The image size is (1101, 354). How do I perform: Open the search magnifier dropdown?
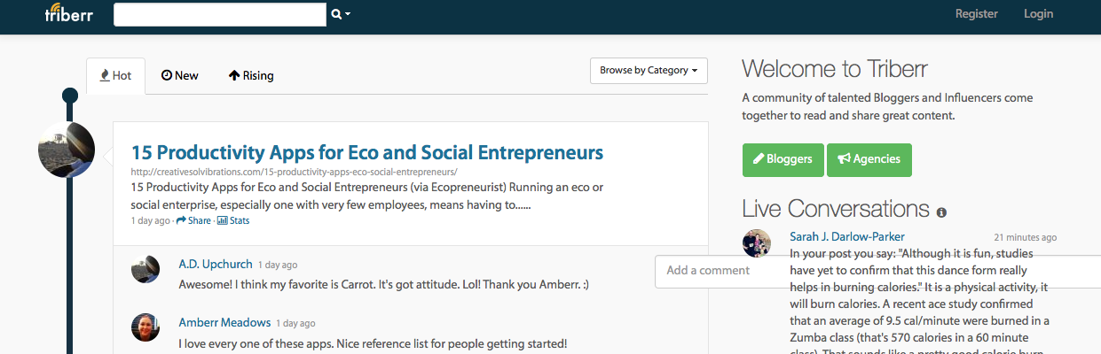(x=341, y=14)
